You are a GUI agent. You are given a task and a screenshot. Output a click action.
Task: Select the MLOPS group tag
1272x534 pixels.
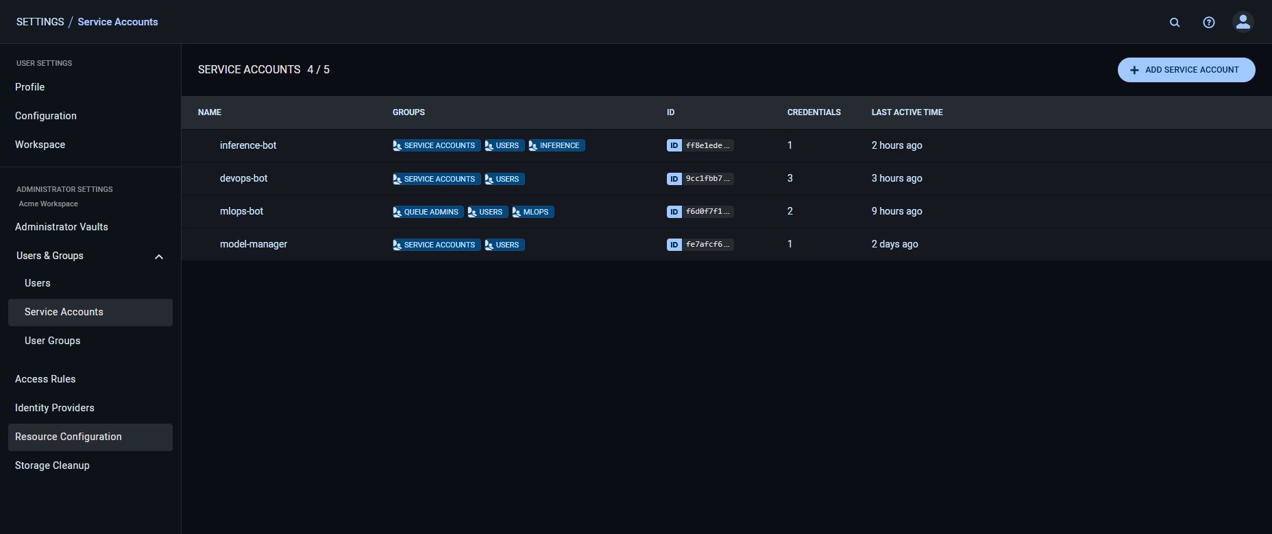pos(533,212)
